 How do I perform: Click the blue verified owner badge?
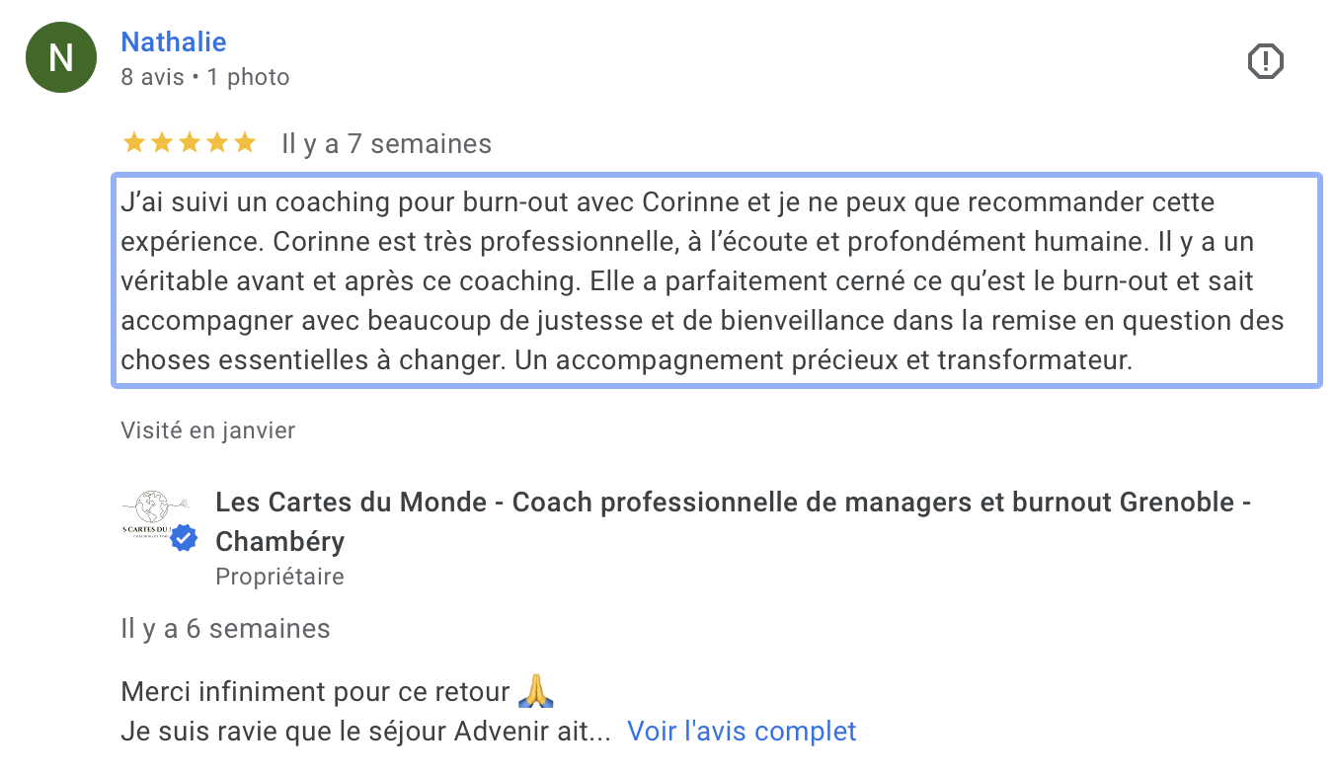183,538
